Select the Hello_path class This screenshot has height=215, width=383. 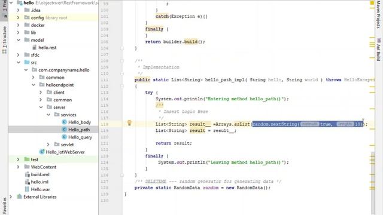click(79, 130)
